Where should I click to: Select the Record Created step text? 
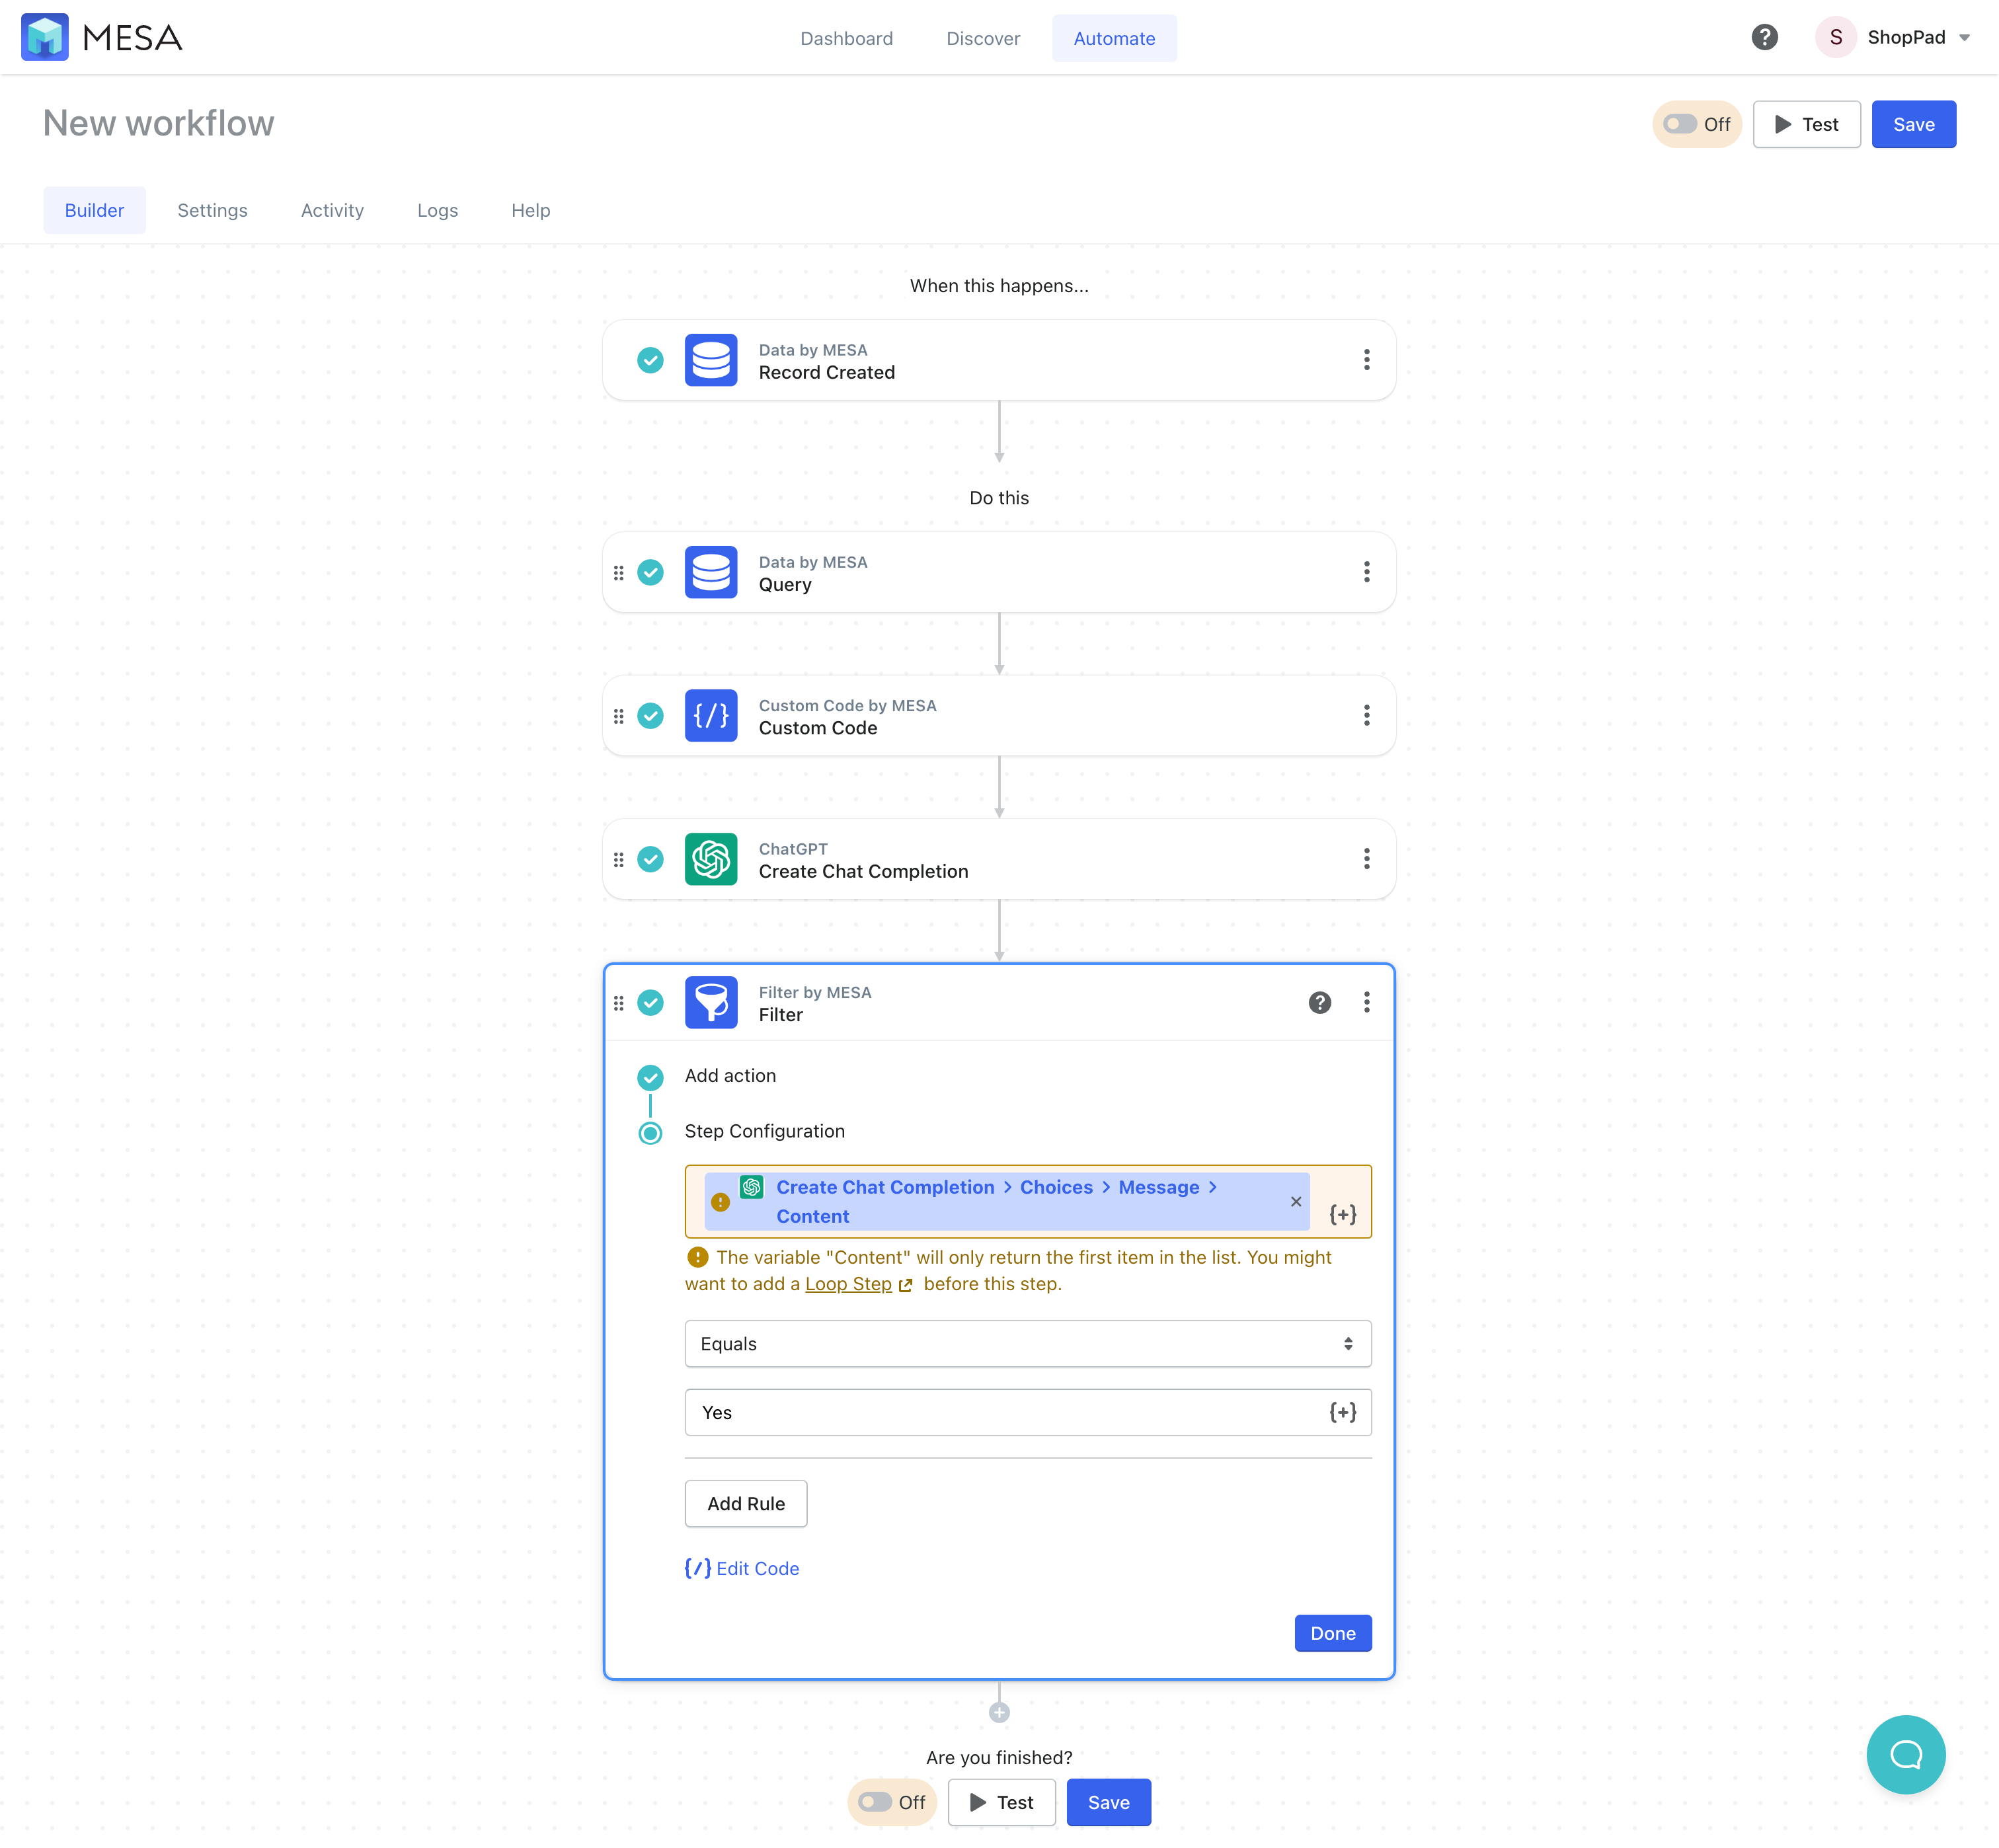826,372
